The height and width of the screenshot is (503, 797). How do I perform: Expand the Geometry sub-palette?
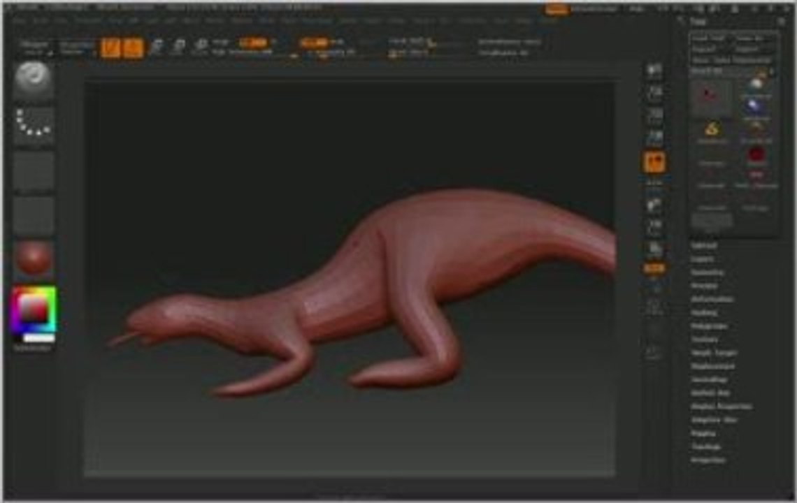pyautogui.click(x=707, y=272)
